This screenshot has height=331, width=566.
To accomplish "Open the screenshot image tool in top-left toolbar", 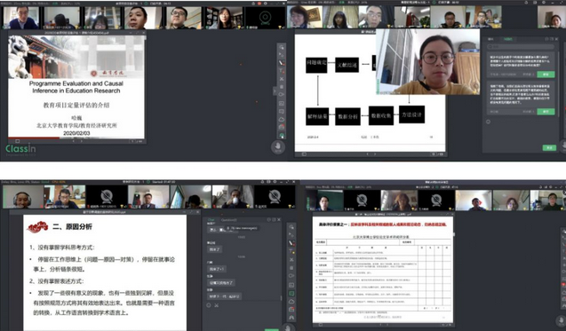I will point(282,103).
